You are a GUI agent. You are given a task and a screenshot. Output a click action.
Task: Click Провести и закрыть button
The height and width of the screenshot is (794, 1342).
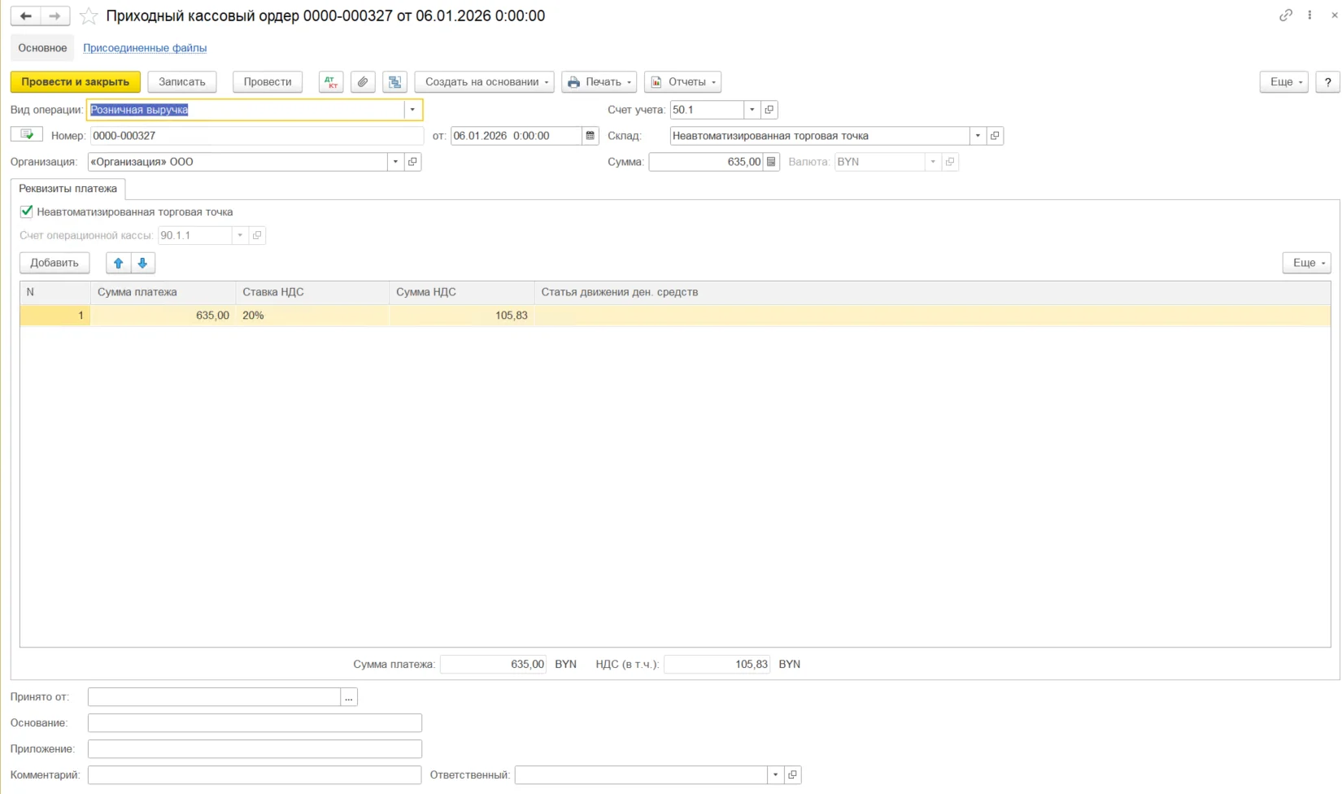[76, 82]
